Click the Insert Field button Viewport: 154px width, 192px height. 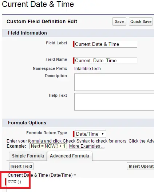[21, 166]
